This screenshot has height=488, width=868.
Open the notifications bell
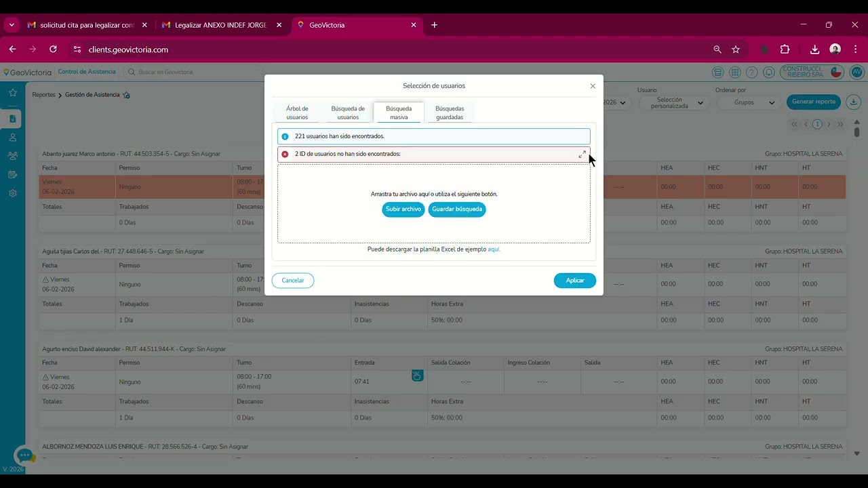pyautogui.click(x=769, y=72)
